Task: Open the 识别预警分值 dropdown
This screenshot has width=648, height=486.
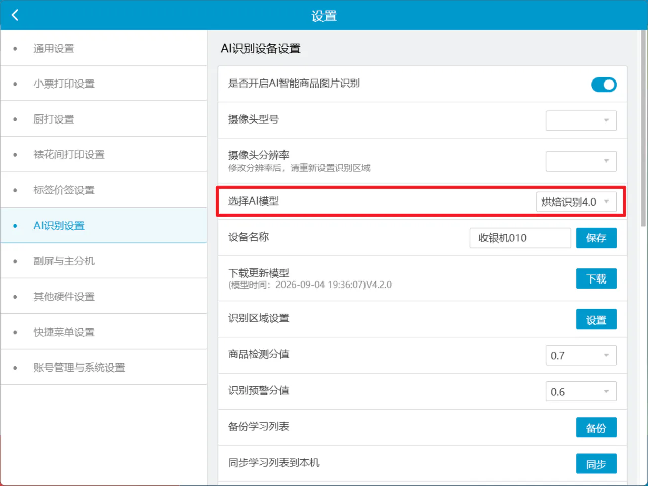Action: [581, 391]
